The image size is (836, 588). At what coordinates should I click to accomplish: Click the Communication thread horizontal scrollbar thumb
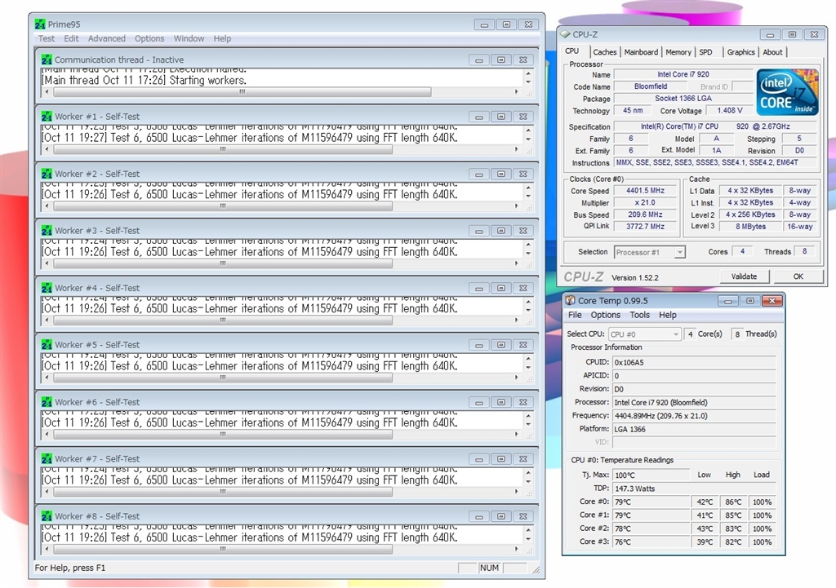pos(242,91)
